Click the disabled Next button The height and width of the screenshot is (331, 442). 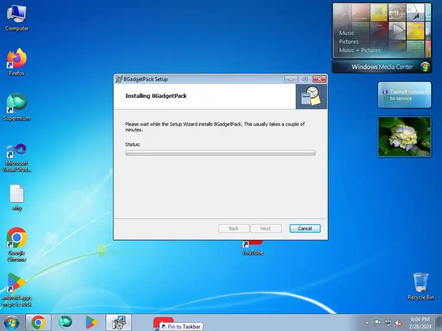click(x=265, y=228)
